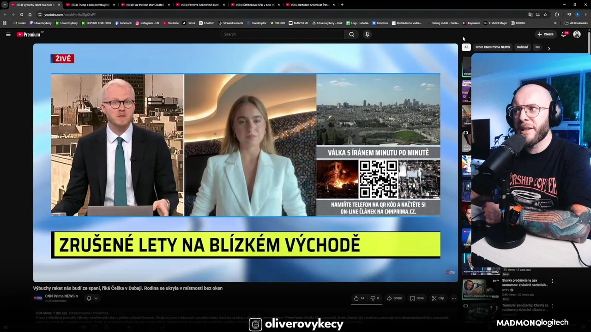Select the All filter chip
The image size is (591, 332).
tap(466, 47)
